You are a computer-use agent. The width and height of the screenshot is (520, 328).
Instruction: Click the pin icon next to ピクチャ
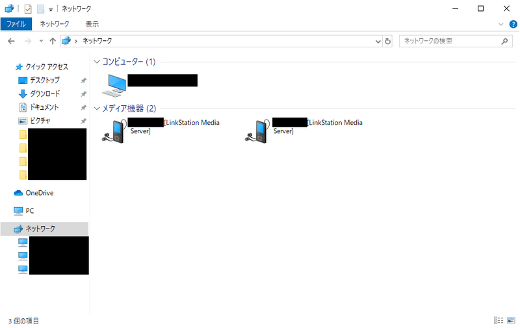tap(84, 121)
